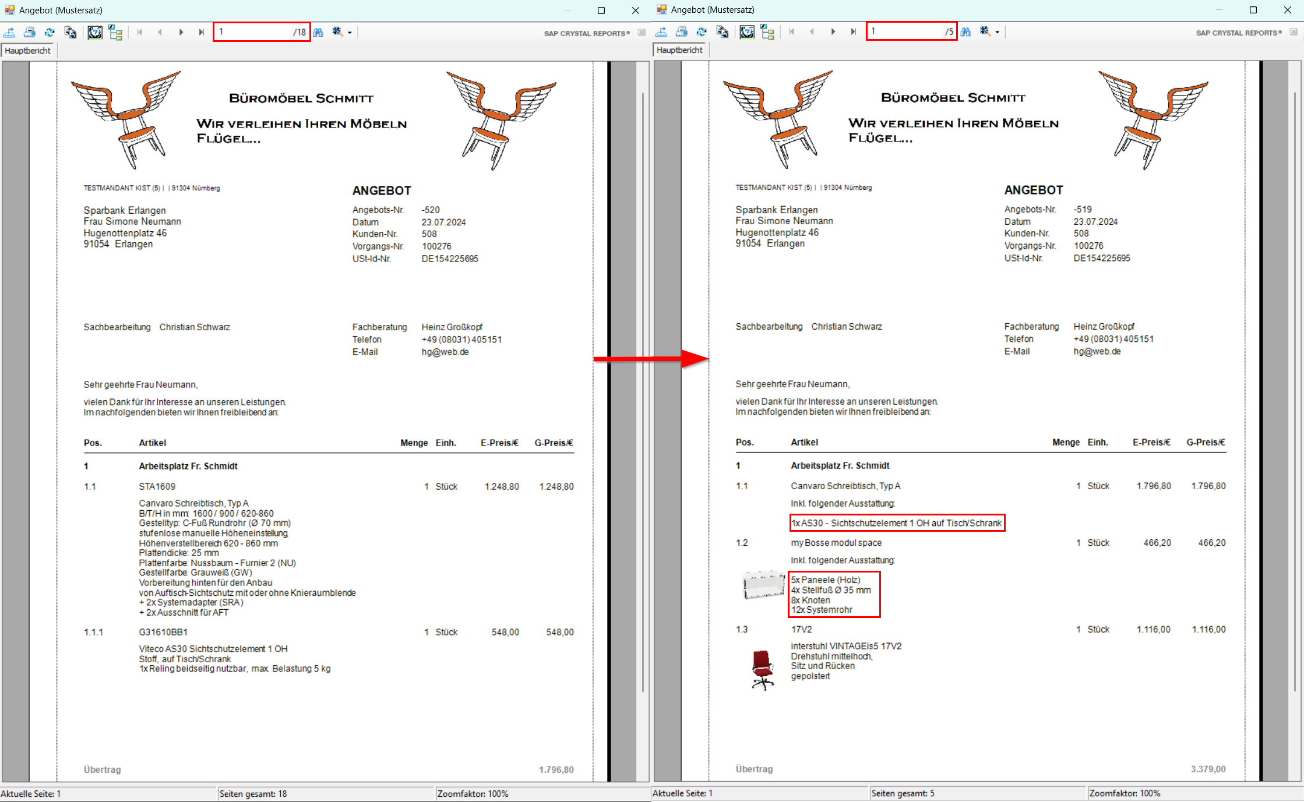Viewport: 1304px width, 802px height.
Task: Open zoom dropdown in left viewer toolbar
Action: (350, 33)
